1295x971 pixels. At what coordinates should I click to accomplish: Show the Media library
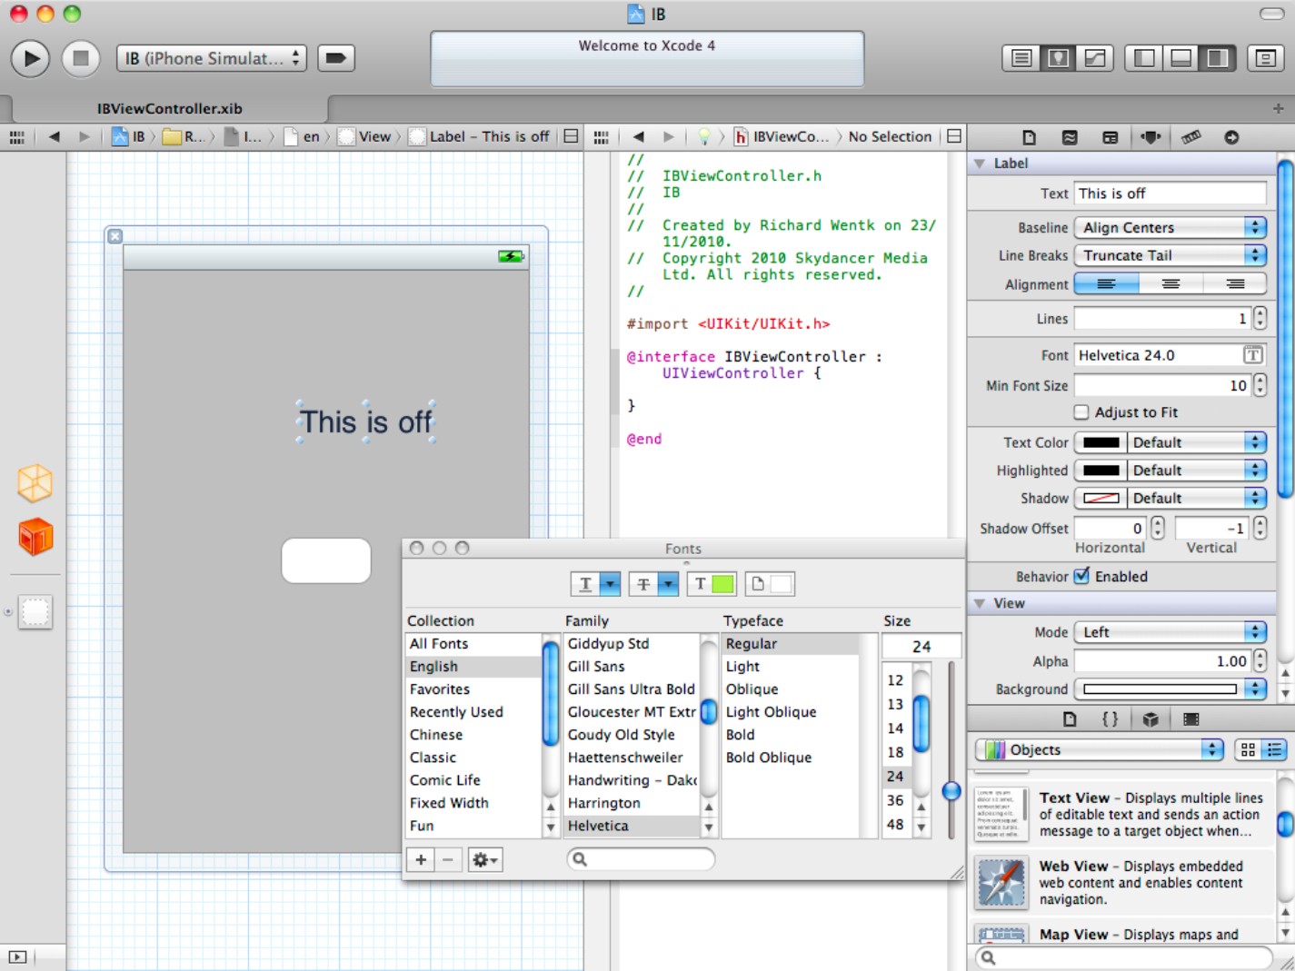point(1190,719)
